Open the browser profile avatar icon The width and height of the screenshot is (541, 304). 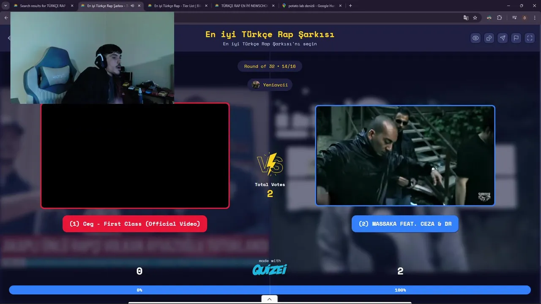[x=525, y=18]
